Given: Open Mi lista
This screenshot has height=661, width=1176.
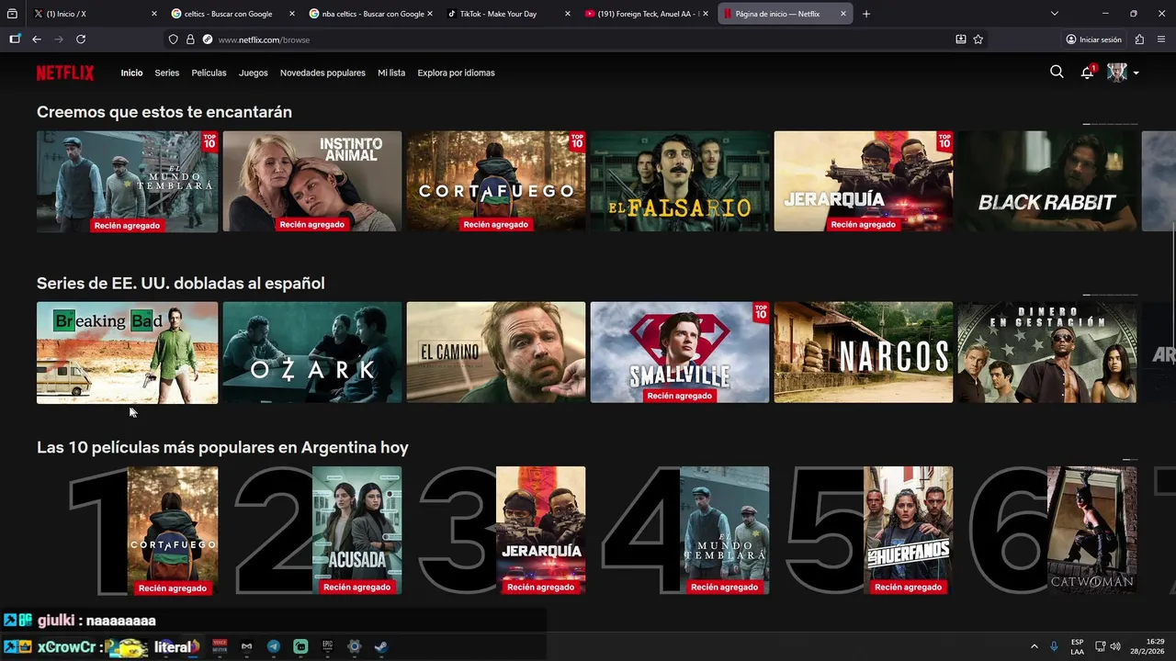Looking at the screenshot, I should [391, 73].
